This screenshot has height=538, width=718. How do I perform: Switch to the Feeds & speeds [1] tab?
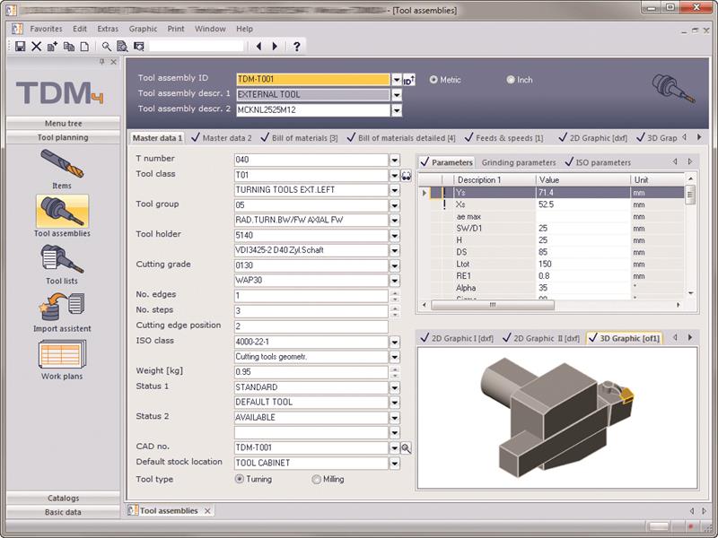(x=504, y=138)
